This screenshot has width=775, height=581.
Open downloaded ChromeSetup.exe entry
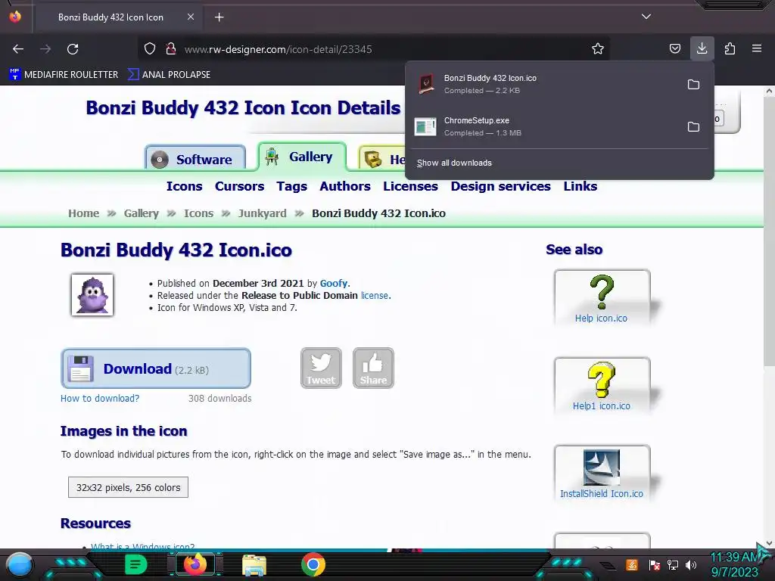[543, 126]
